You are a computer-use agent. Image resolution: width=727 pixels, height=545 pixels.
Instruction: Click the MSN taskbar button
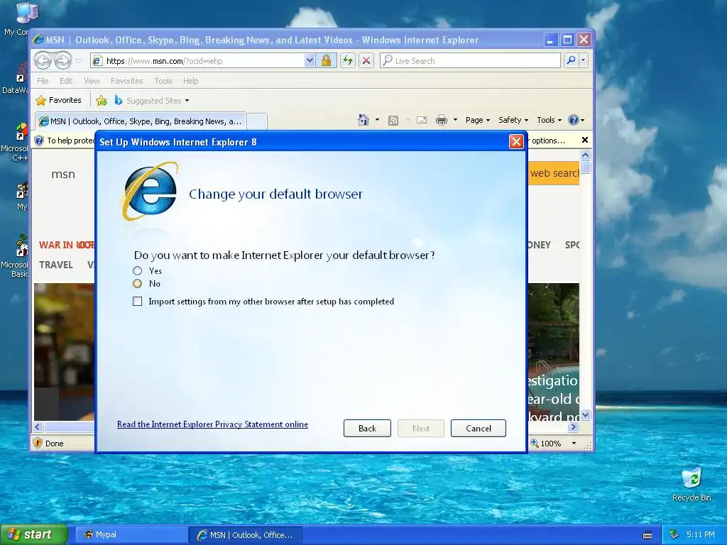pos(246,535)
